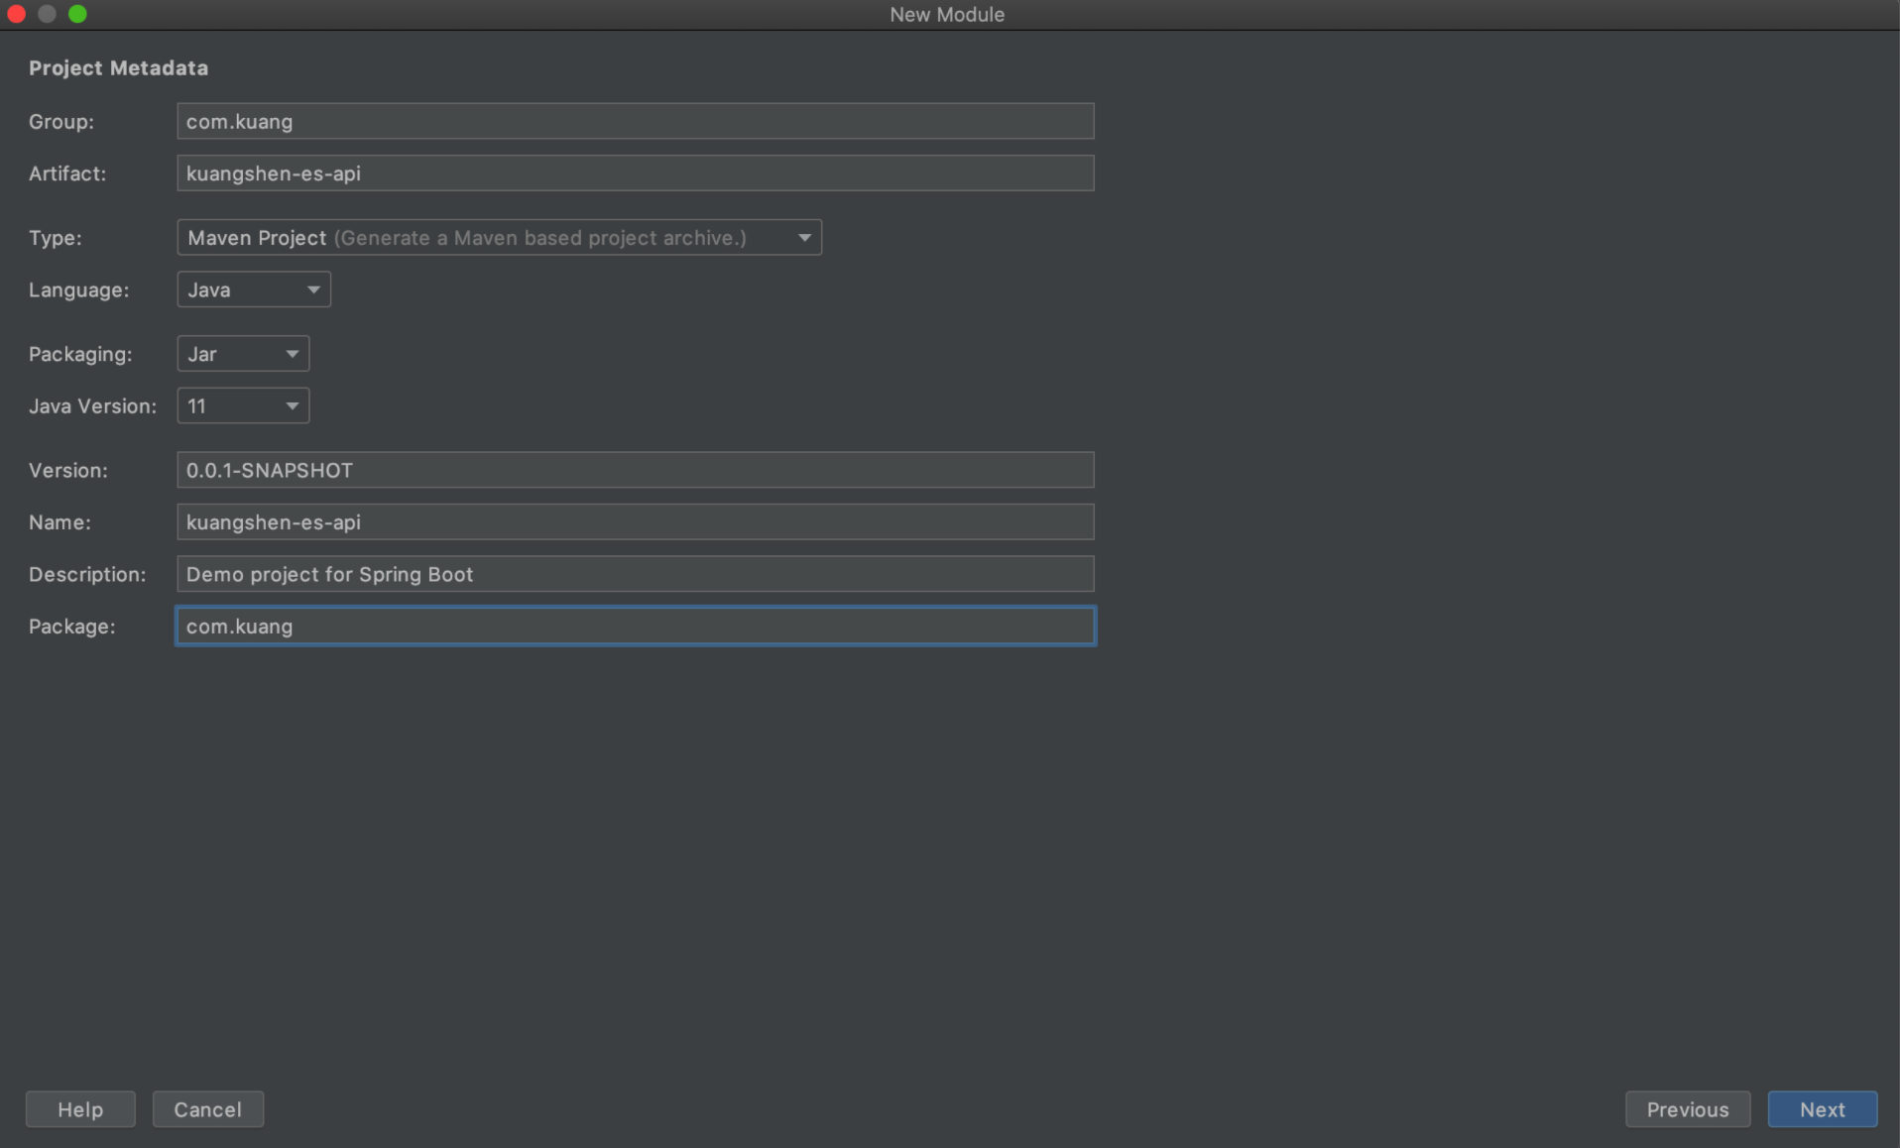Close the New Module window
The width and height of the screenshot is (1900, 1148).
pos(16,14)
